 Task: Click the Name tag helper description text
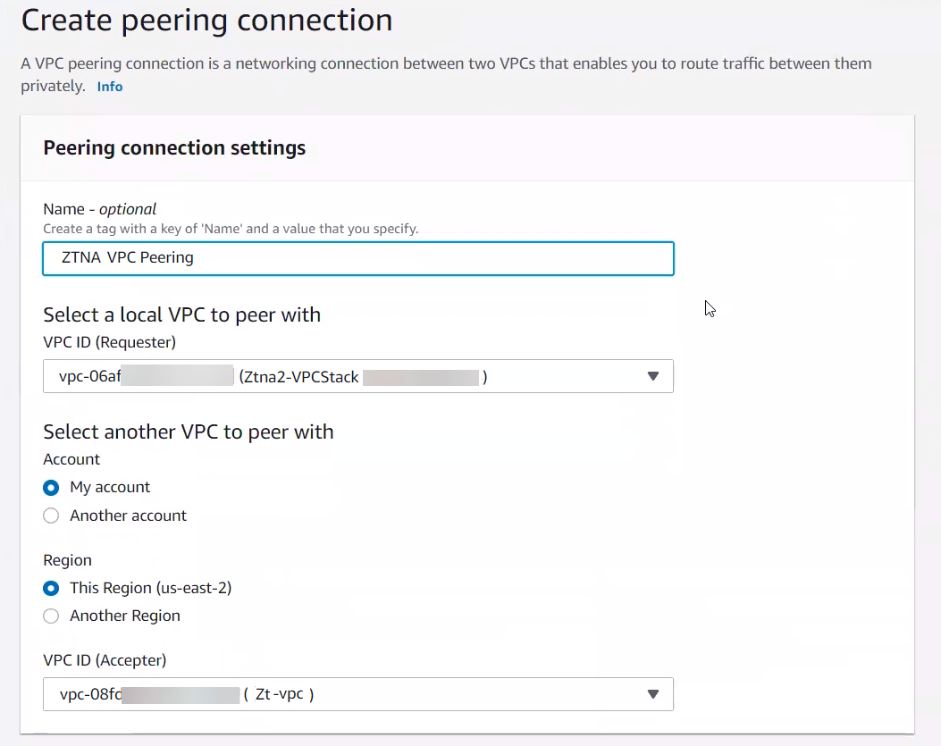tap(231, 229)
